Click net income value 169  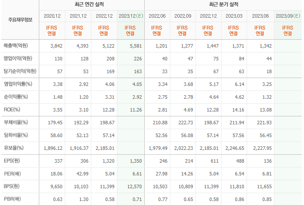click(110, 71)
